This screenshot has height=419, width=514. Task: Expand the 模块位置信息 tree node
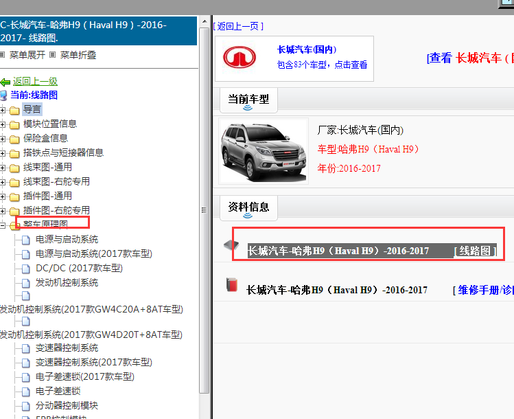tap(2, 125)
